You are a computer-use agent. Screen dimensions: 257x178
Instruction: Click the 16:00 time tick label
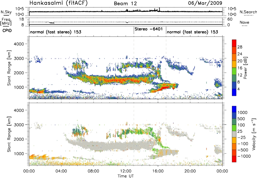(x=158, y=171)
